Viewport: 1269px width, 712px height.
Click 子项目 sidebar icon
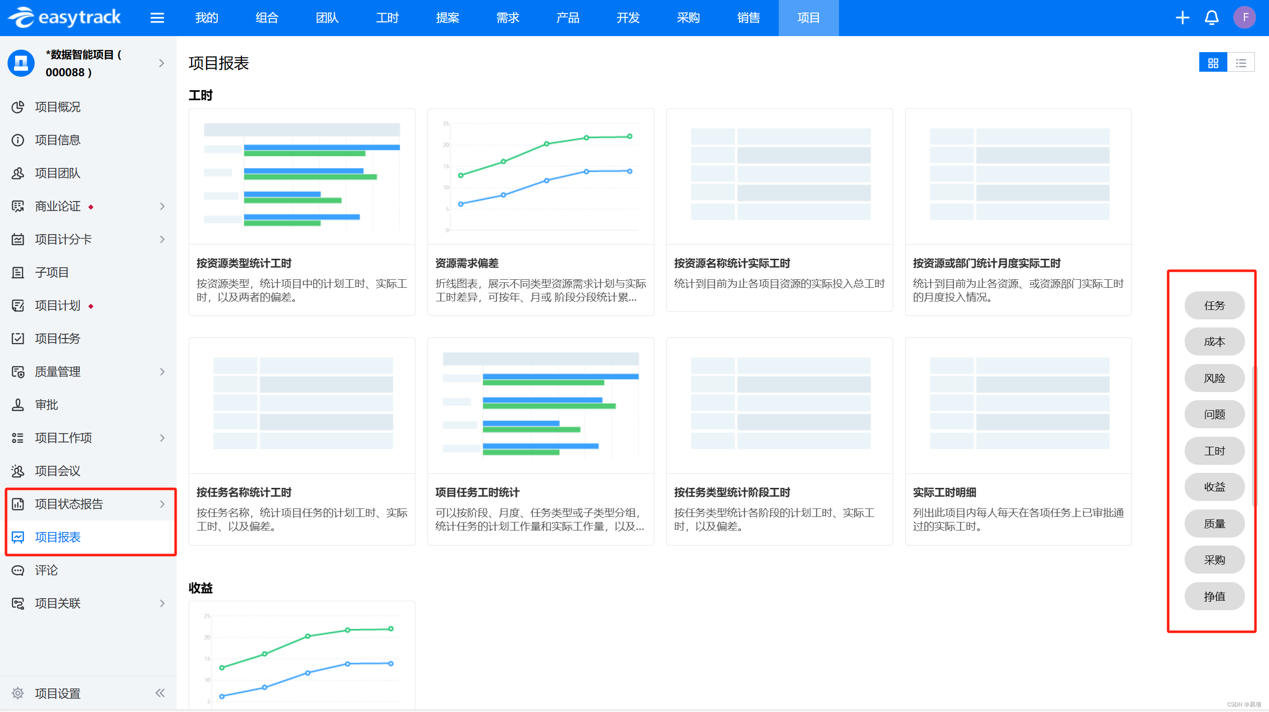tap(18, 272)
